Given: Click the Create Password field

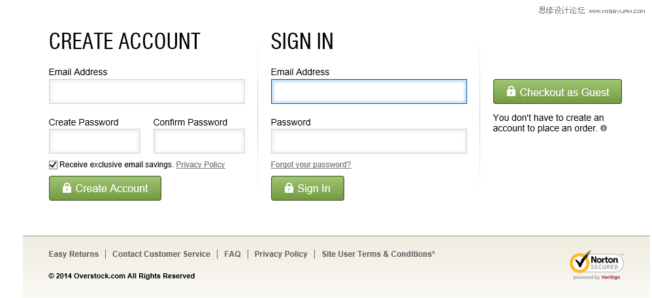Looking at the screenshot, I should tap(95, 141).
